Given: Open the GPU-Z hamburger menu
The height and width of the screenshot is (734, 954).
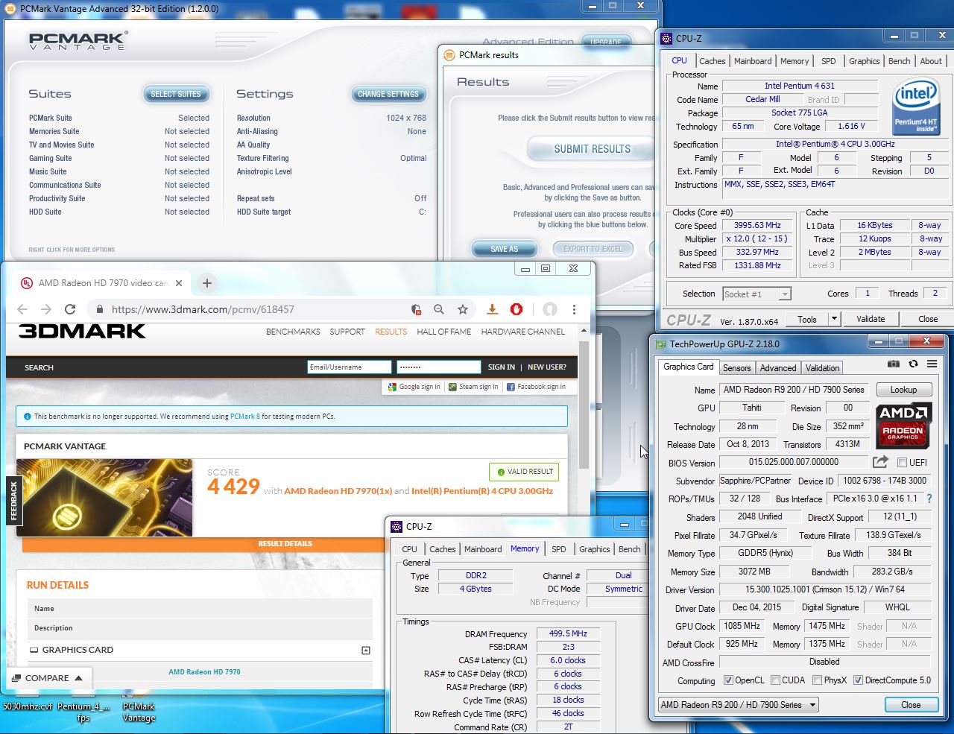Looking at the screenshot, I should (x=932, y=364).
